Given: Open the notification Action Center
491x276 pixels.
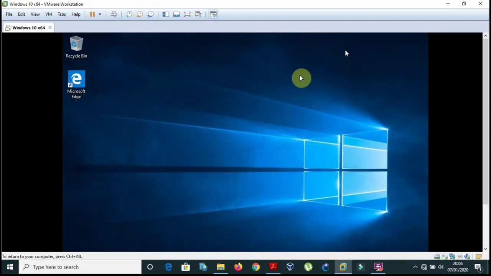Looking at the screenshot, I should tap(478, 267).
